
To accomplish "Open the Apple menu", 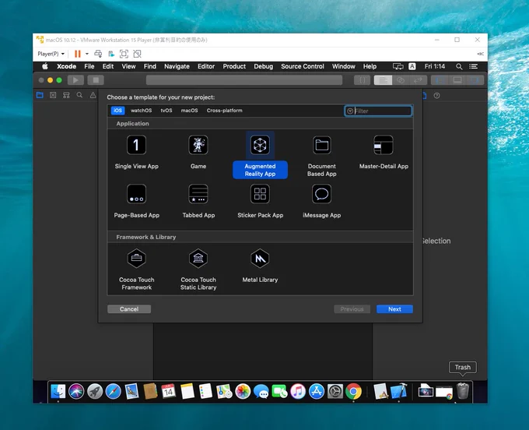I will click(x=45, y=66).
